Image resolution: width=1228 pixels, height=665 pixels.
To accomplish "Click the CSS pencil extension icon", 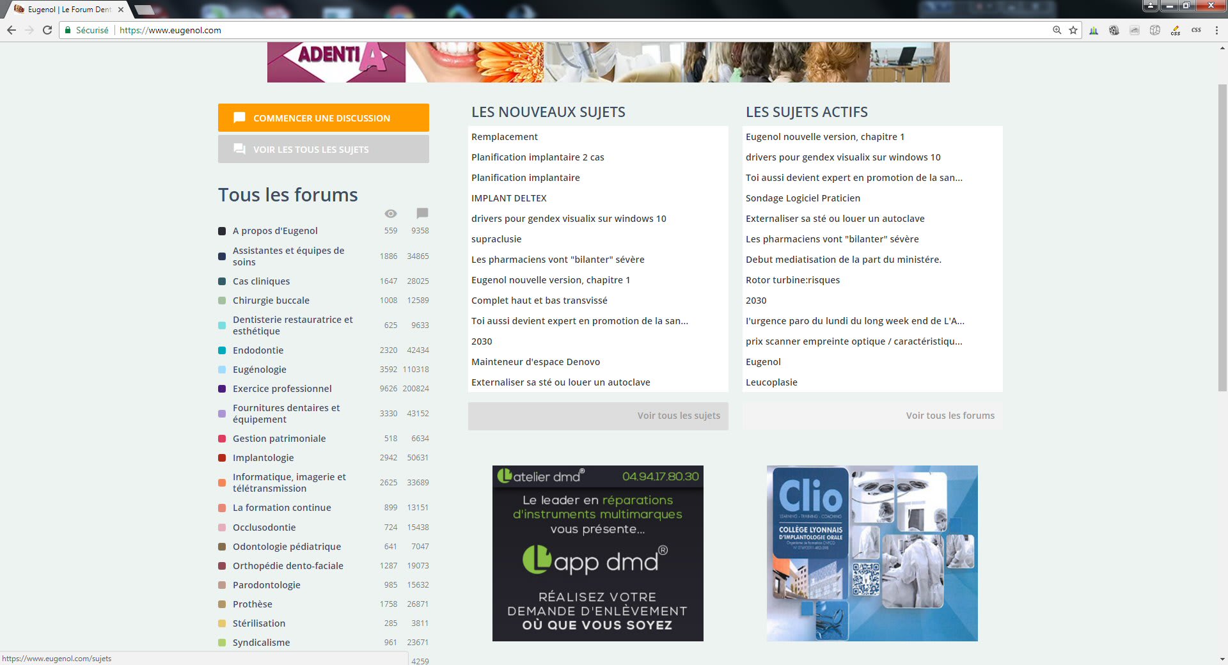I will coord(1176,30).
